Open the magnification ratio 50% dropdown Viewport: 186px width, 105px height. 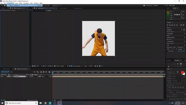pyautogui.click(x=39, y=66)
